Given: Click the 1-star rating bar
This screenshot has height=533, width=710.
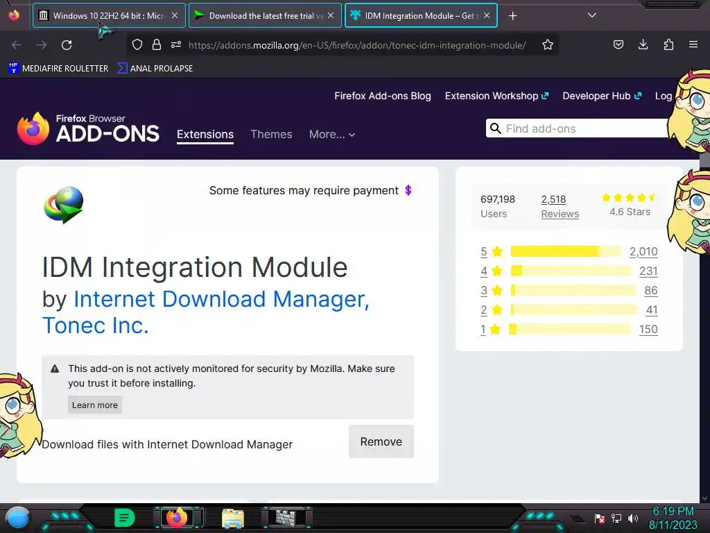Looking at the screenshot, I should (x=570, y=329).
